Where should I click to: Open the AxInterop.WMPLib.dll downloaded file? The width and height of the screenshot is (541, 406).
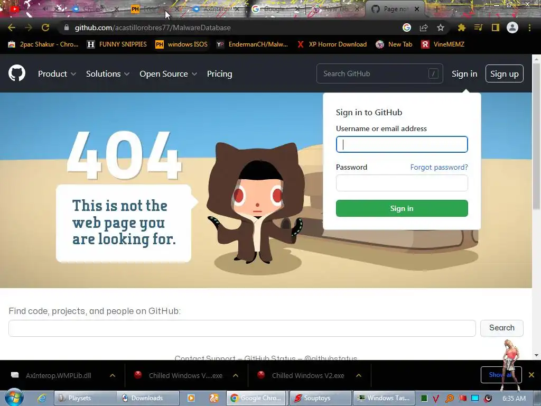coord(58,375)
